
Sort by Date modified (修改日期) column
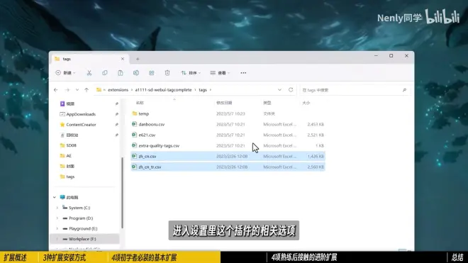tap(224, 103)
